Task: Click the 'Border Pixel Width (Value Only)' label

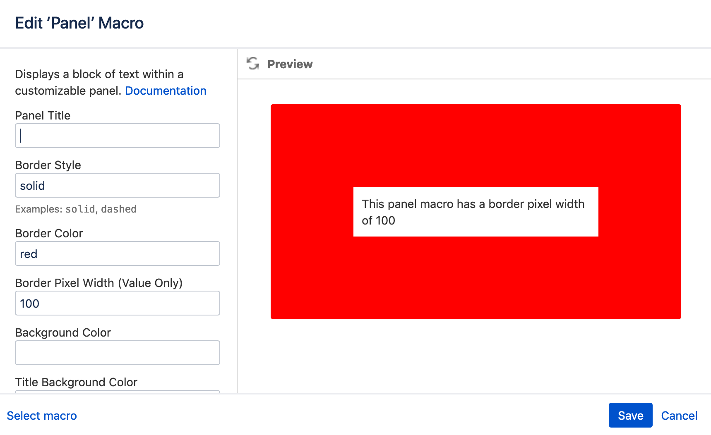Action: click(98, 283)
